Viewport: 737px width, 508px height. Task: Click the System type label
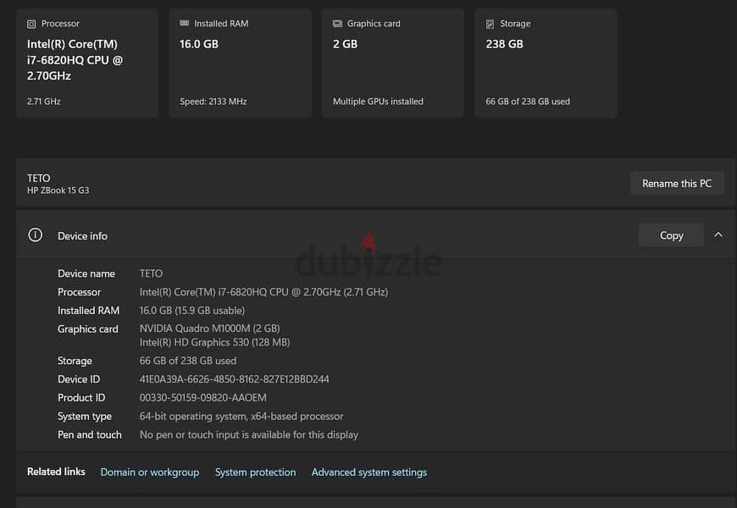click(x=85, y=417)
